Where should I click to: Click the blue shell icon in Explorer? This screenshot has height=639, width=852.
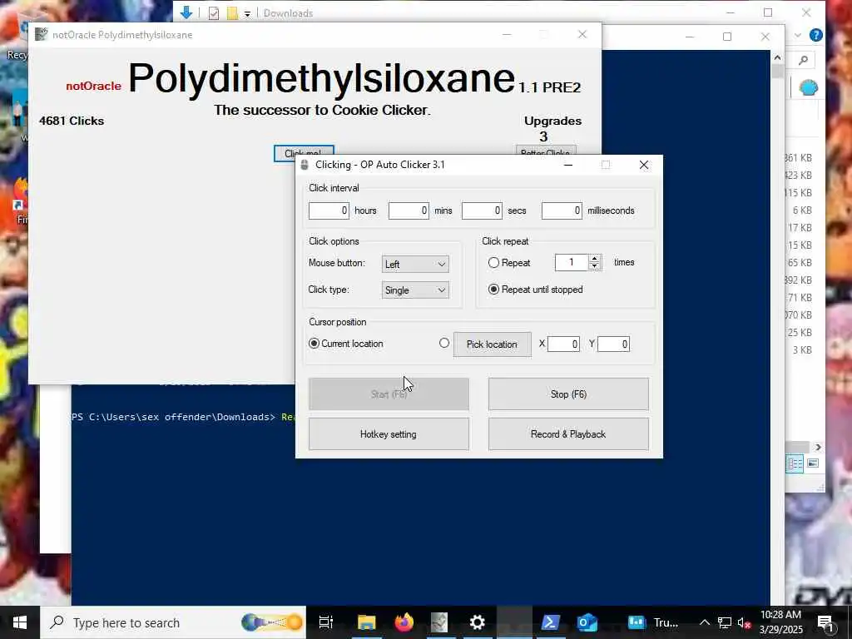(x=808, y=87)
